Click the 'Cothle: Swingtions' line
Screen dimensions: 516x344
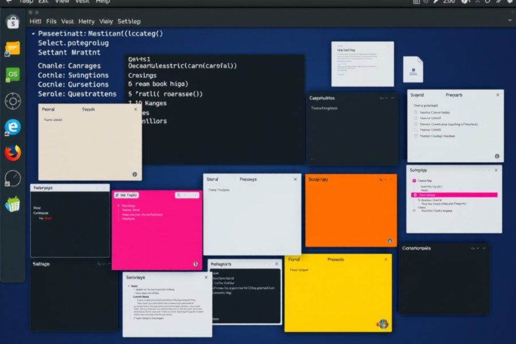pos(73,75)
